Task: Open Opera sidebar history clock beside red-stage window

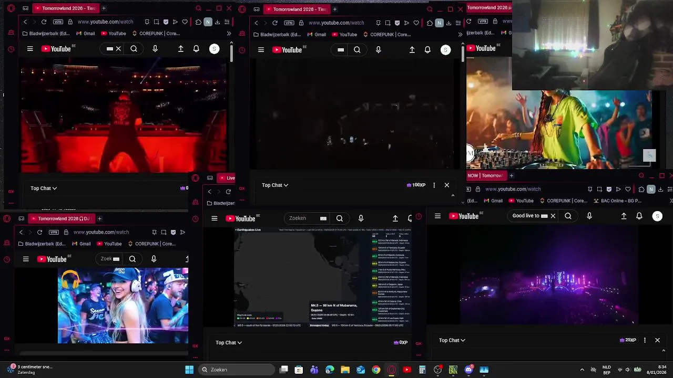Action: [x=11, y=49]
